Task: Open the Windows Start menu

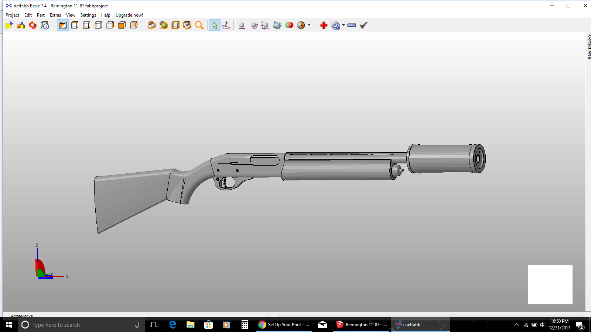Action: (9, 325)
